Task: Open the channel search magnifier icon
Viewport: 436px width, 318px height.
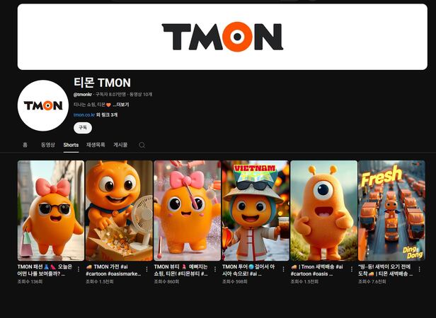Action: [x=142, y=145]
